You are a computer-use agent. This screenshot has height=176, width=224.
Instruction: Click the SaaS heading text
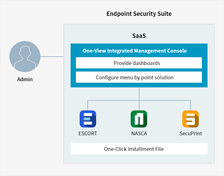139,36
